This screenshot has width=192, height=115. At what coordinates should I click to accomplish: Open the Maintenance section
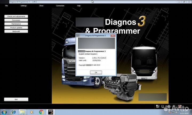[x=16, y=24]
